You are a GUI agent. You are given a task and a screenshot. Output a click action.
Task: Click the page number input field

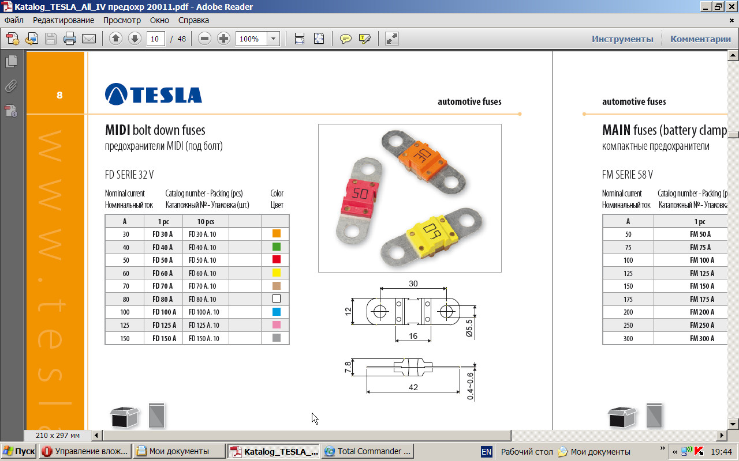click(155, 39)
